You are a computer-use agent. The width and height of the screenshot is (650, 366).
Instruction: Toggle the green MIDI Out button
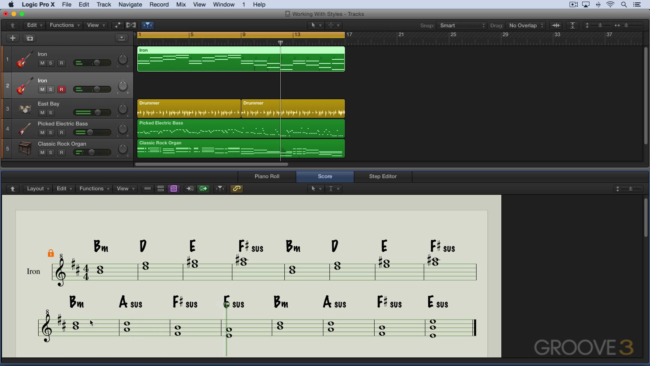203,189
